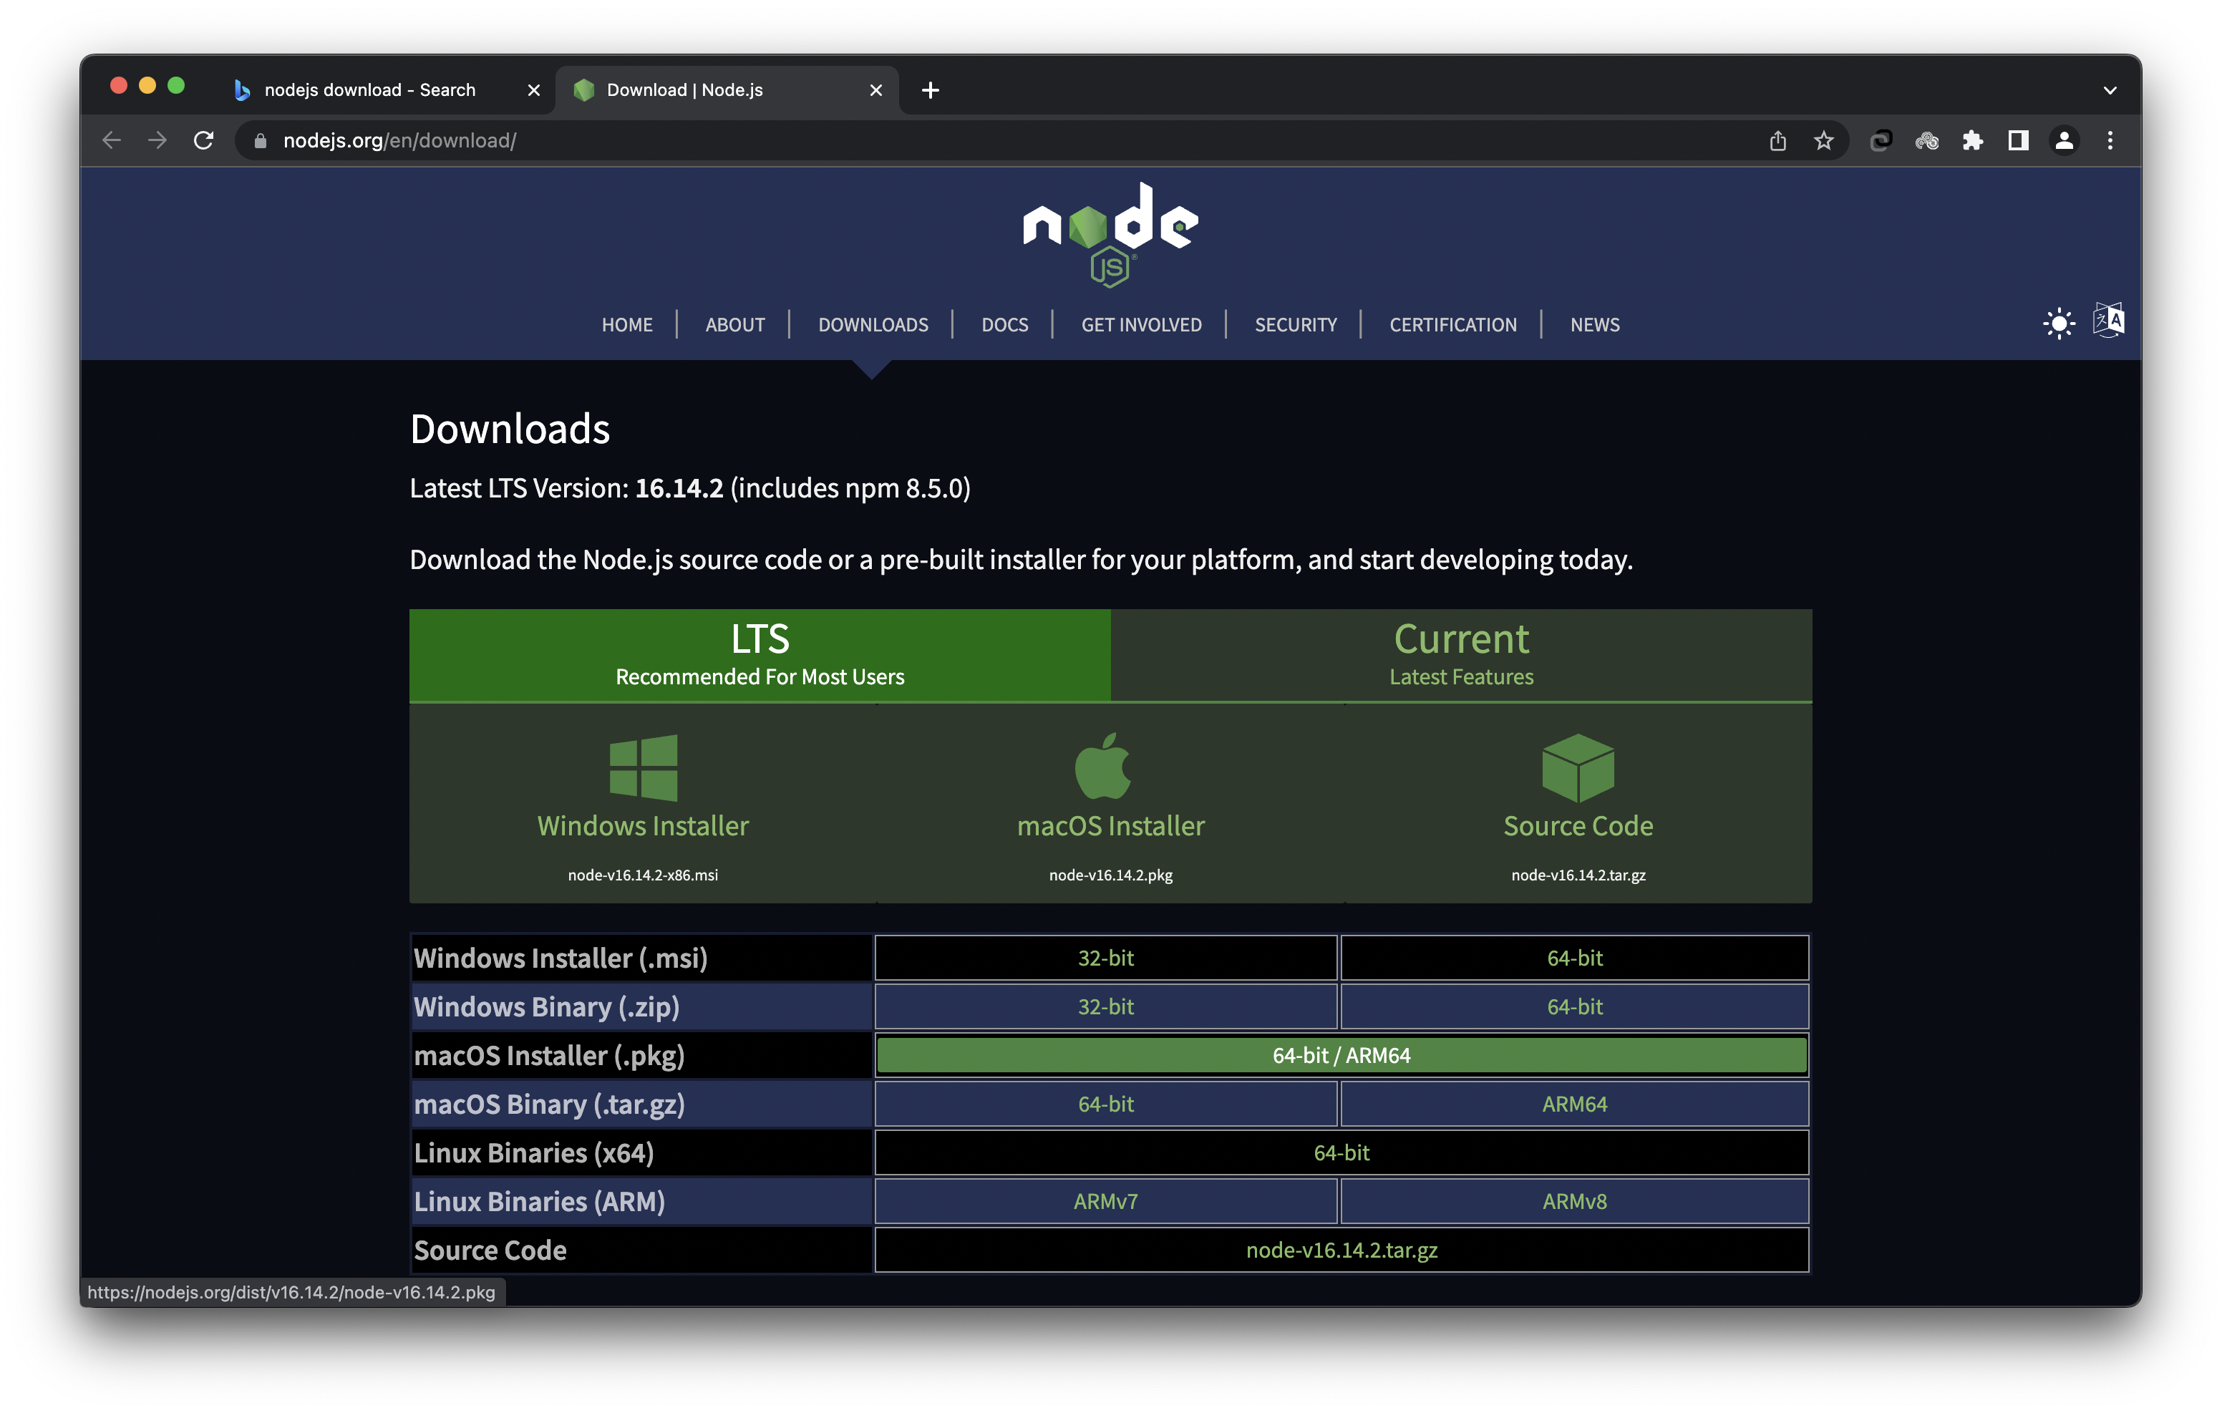The height and width of the screenshot is (1413, 2222).
Task: Download Windows Binary (.zip) 32-bit
Action: [1105, 1007]
